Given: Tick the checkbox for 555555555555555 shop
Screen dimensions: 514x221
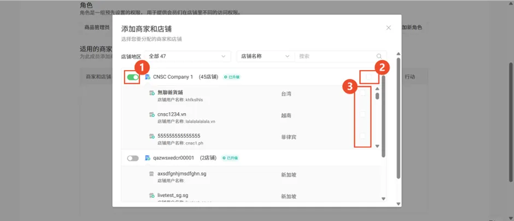Looking at the screenshot, I should point(363,136).
